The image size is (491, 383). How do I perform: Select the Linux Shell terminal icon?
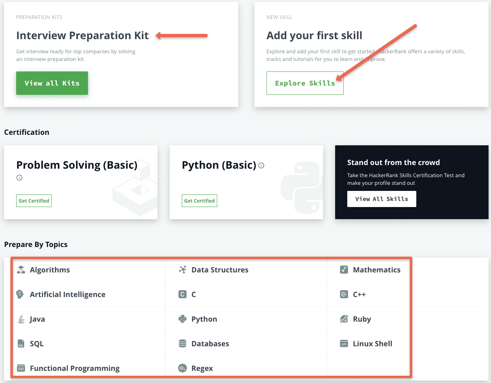344,343
